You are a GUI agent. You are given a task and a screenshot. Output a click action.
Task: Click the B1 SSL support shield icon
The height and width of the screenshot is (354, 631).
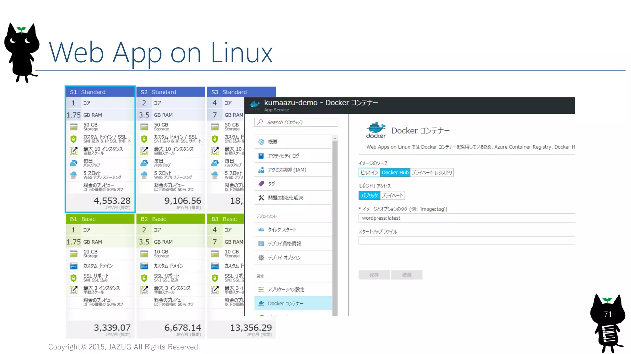point(73,278)
